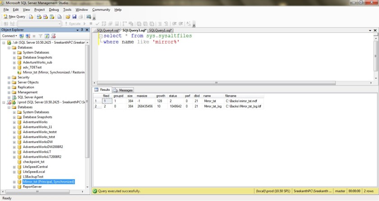Open the Tools menu
Image resolution: width=379 pixels, height=201 pixels.
(67, 9)
